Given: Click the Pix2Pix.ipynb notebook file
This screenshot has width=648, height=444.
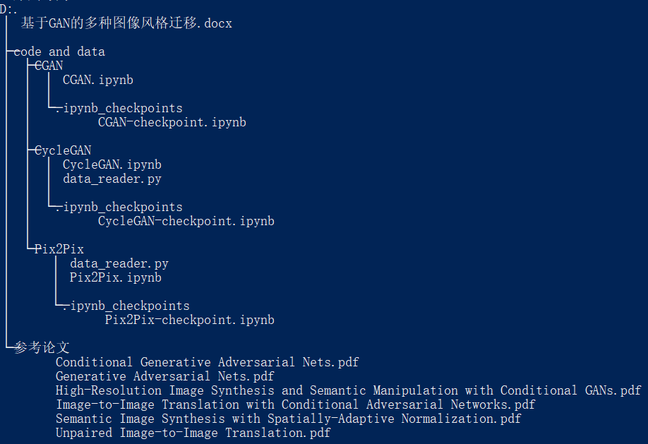Looking at the screenshot, I should coord(115,277).
